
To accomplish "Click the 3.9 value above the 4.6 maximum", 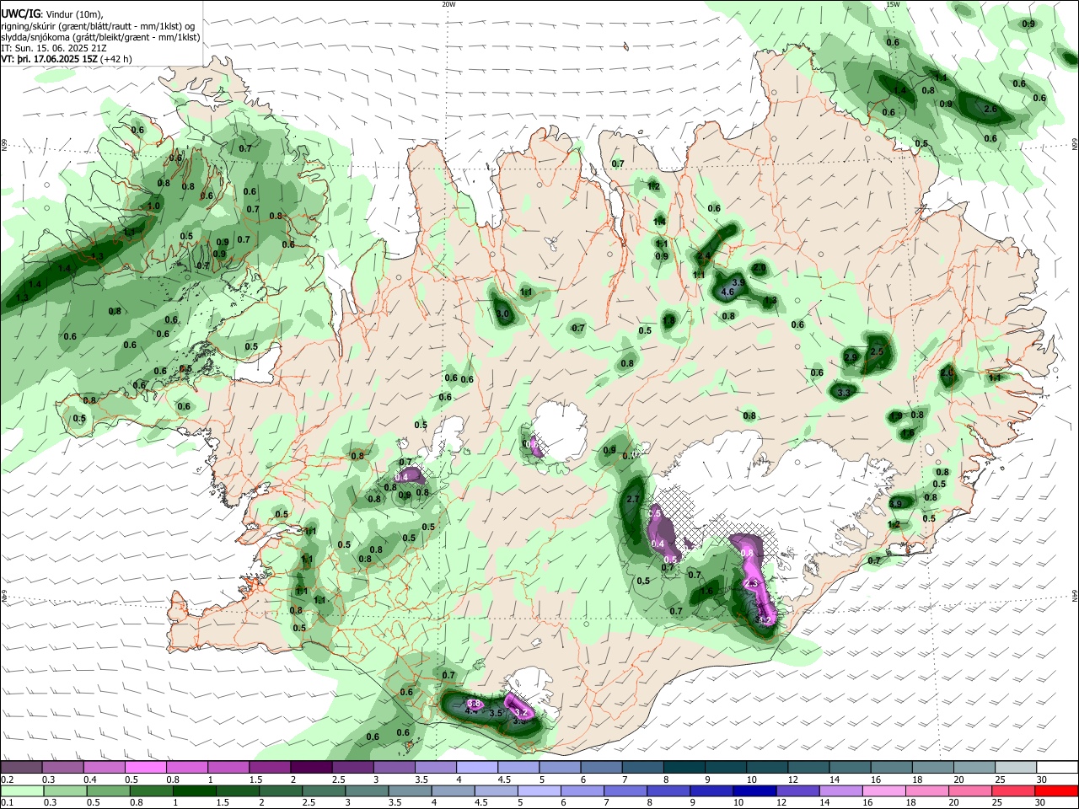I will tap(738, 283).
